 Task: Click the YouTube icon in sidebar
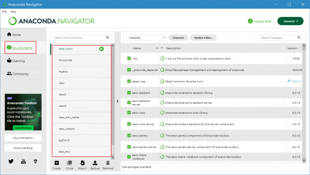[x=23, y=161]
